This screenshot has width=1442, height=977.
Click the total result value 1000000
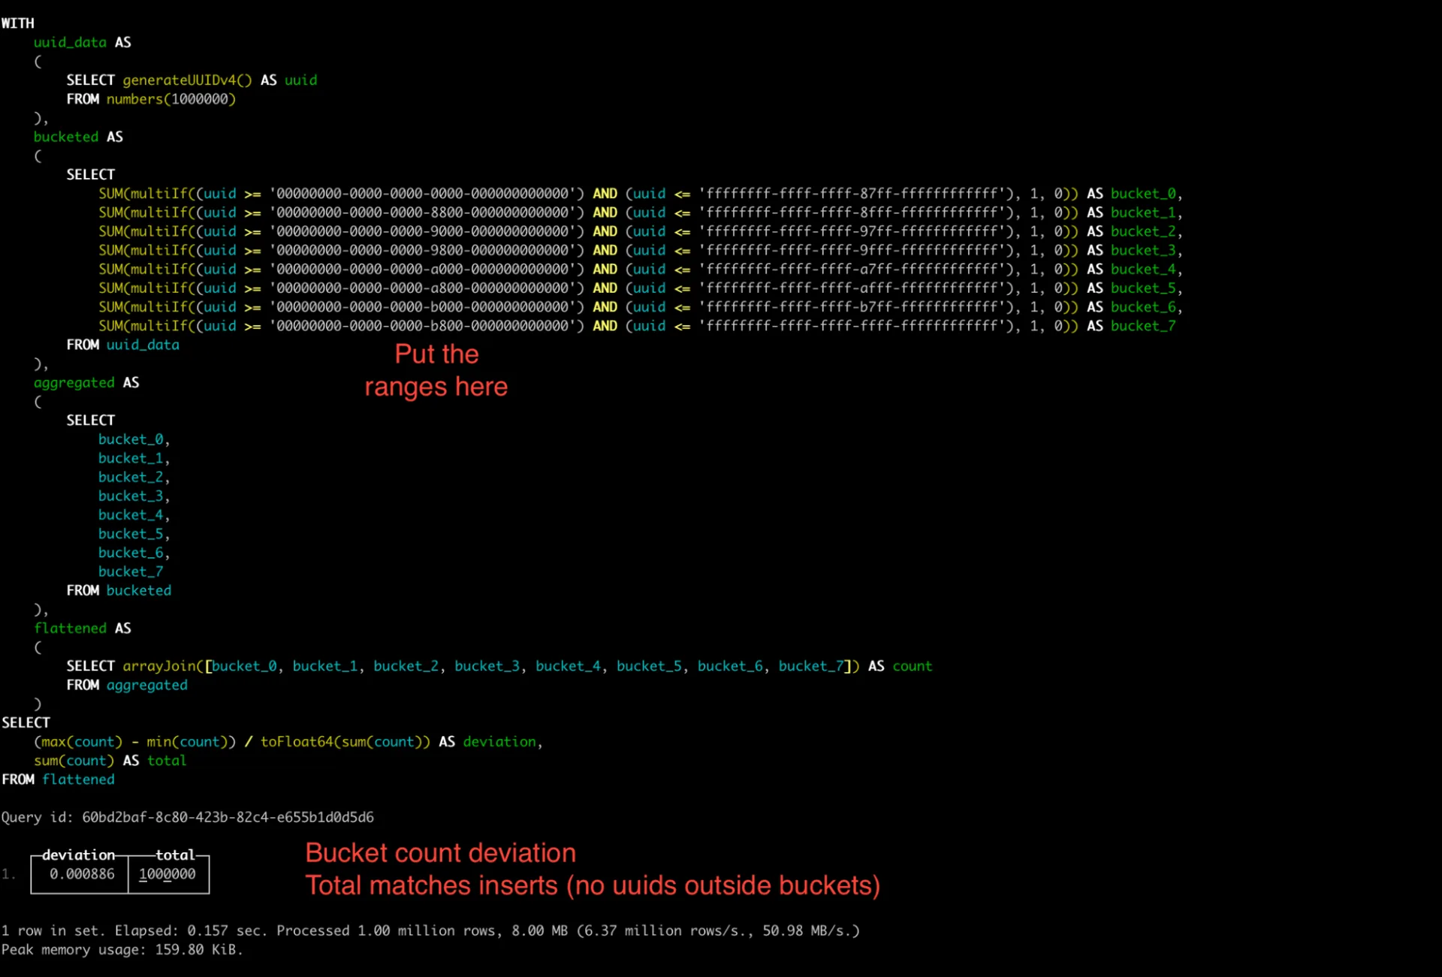click(167, 874)
